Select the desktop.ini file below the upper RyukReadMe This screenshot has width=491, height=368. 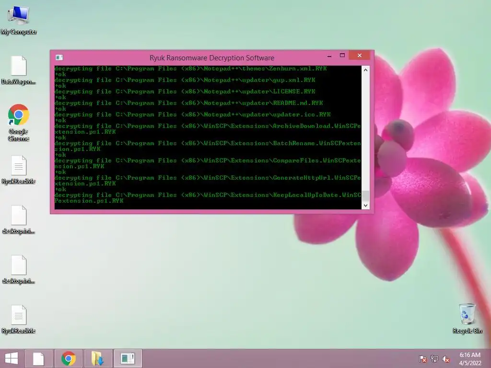click(19, 219)
